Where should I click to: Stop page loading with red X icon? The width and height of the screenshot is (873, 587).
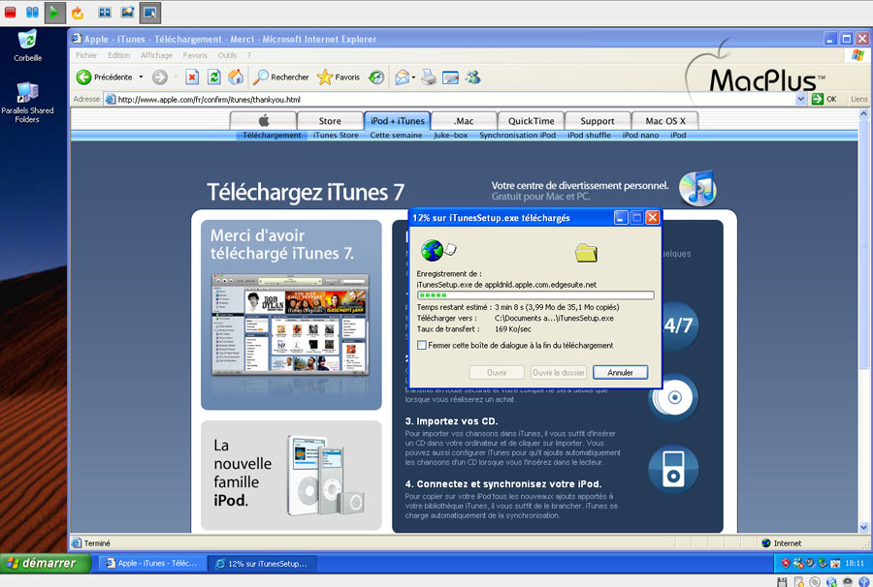(x=192, y=77)
